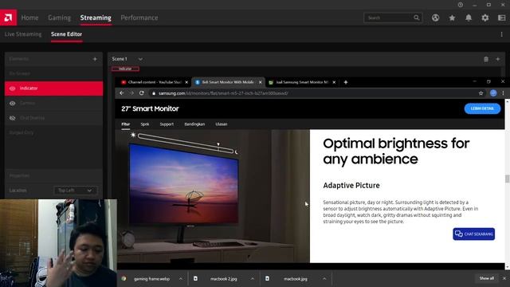This screenshot has height=287, width=510.
Task: Click the AMD logo icon
Action: pyautogui.click(x=9, y=18)
